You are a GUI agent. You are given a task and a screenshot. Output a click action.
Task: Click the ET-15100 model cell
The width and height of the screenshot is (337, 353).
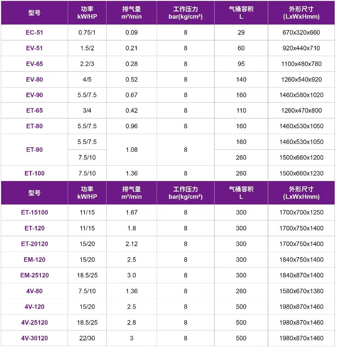coord(34,212)
